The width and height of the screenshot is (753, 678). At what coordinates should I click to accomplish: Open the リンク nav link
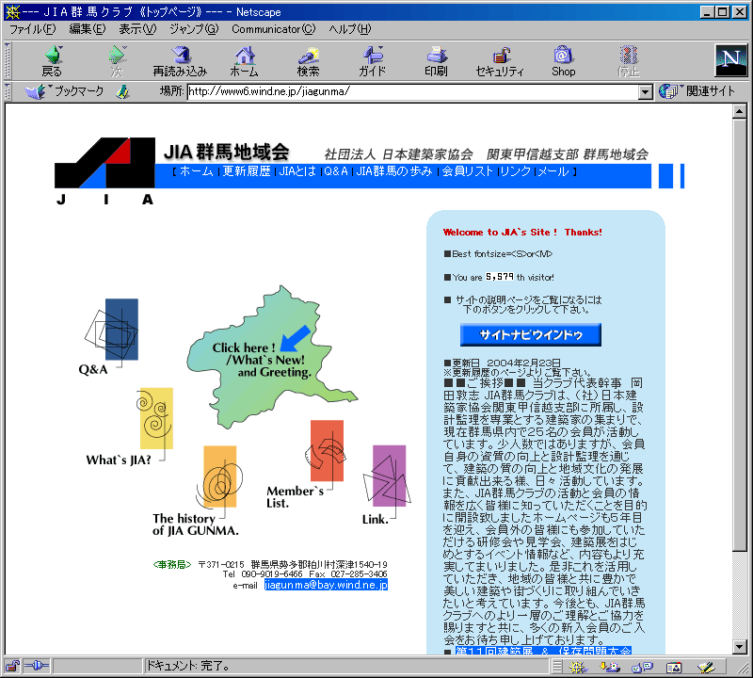click(515, 171)
